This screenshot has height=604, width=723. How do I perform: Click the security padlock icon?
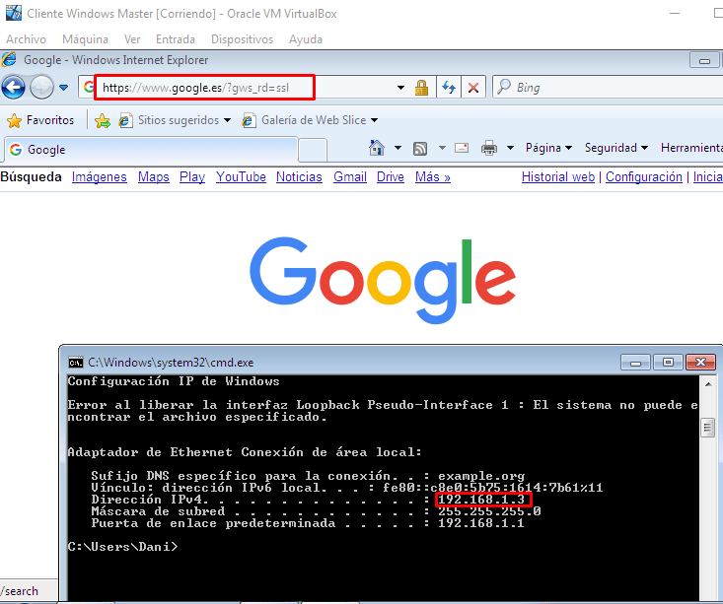pyautogui.click(x=422, y=88)
